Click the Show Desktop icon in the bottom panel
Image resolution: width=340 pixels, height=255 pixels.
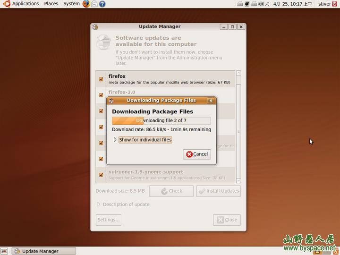click(x=4, y=251)
